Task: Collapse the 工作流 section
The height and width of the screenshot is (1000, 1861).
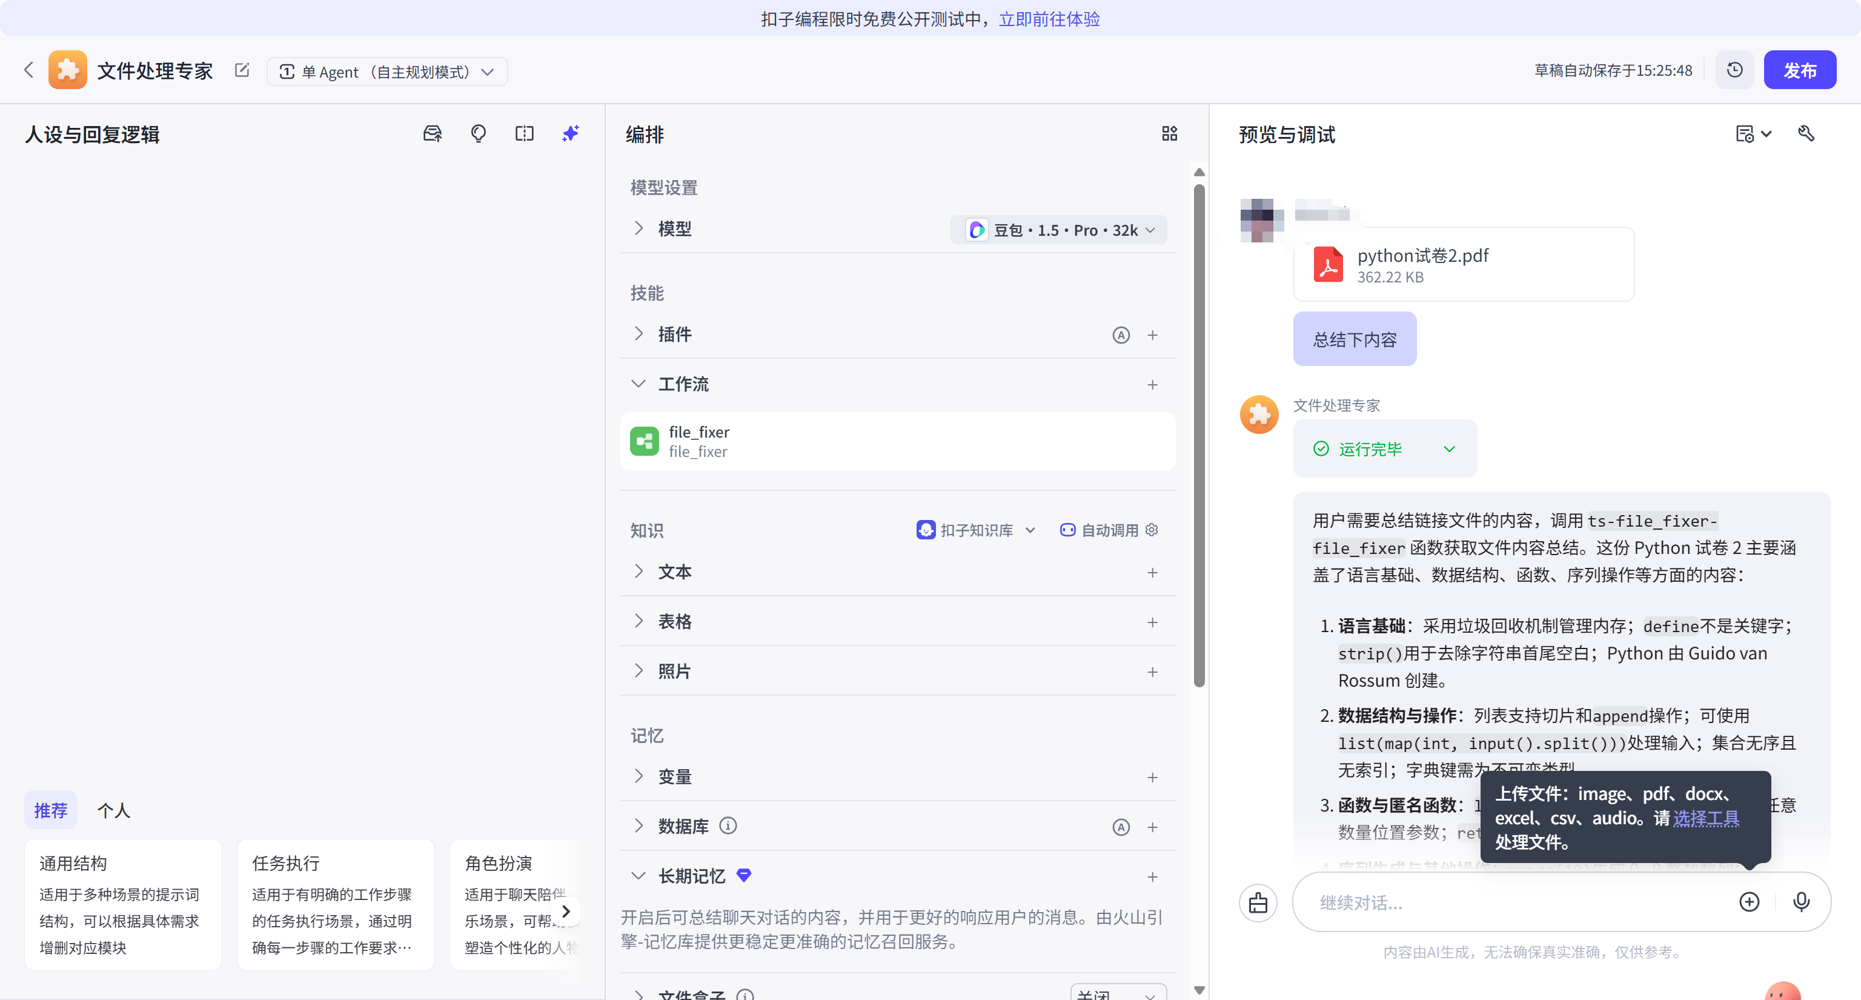Action: 638,384
